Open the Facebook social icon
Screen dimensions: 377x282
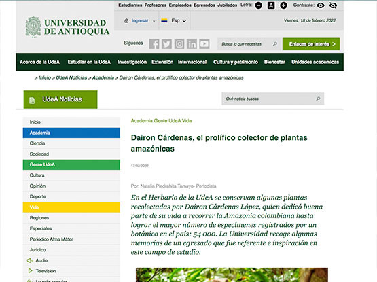[x=154, y=43]
